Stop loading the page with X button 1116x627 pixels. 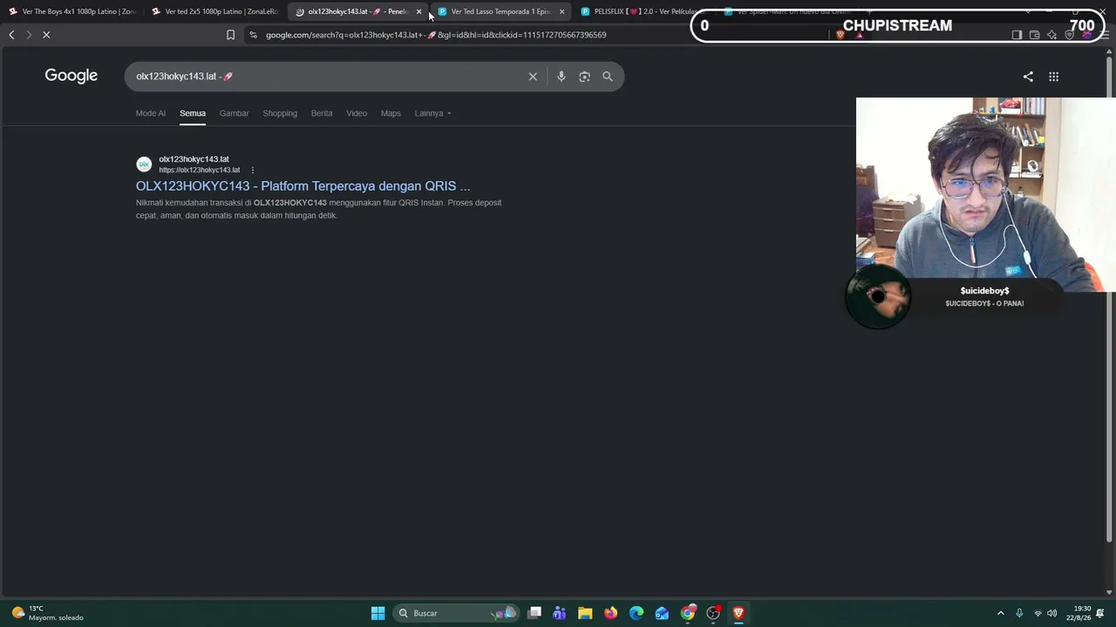coord(46,35)
